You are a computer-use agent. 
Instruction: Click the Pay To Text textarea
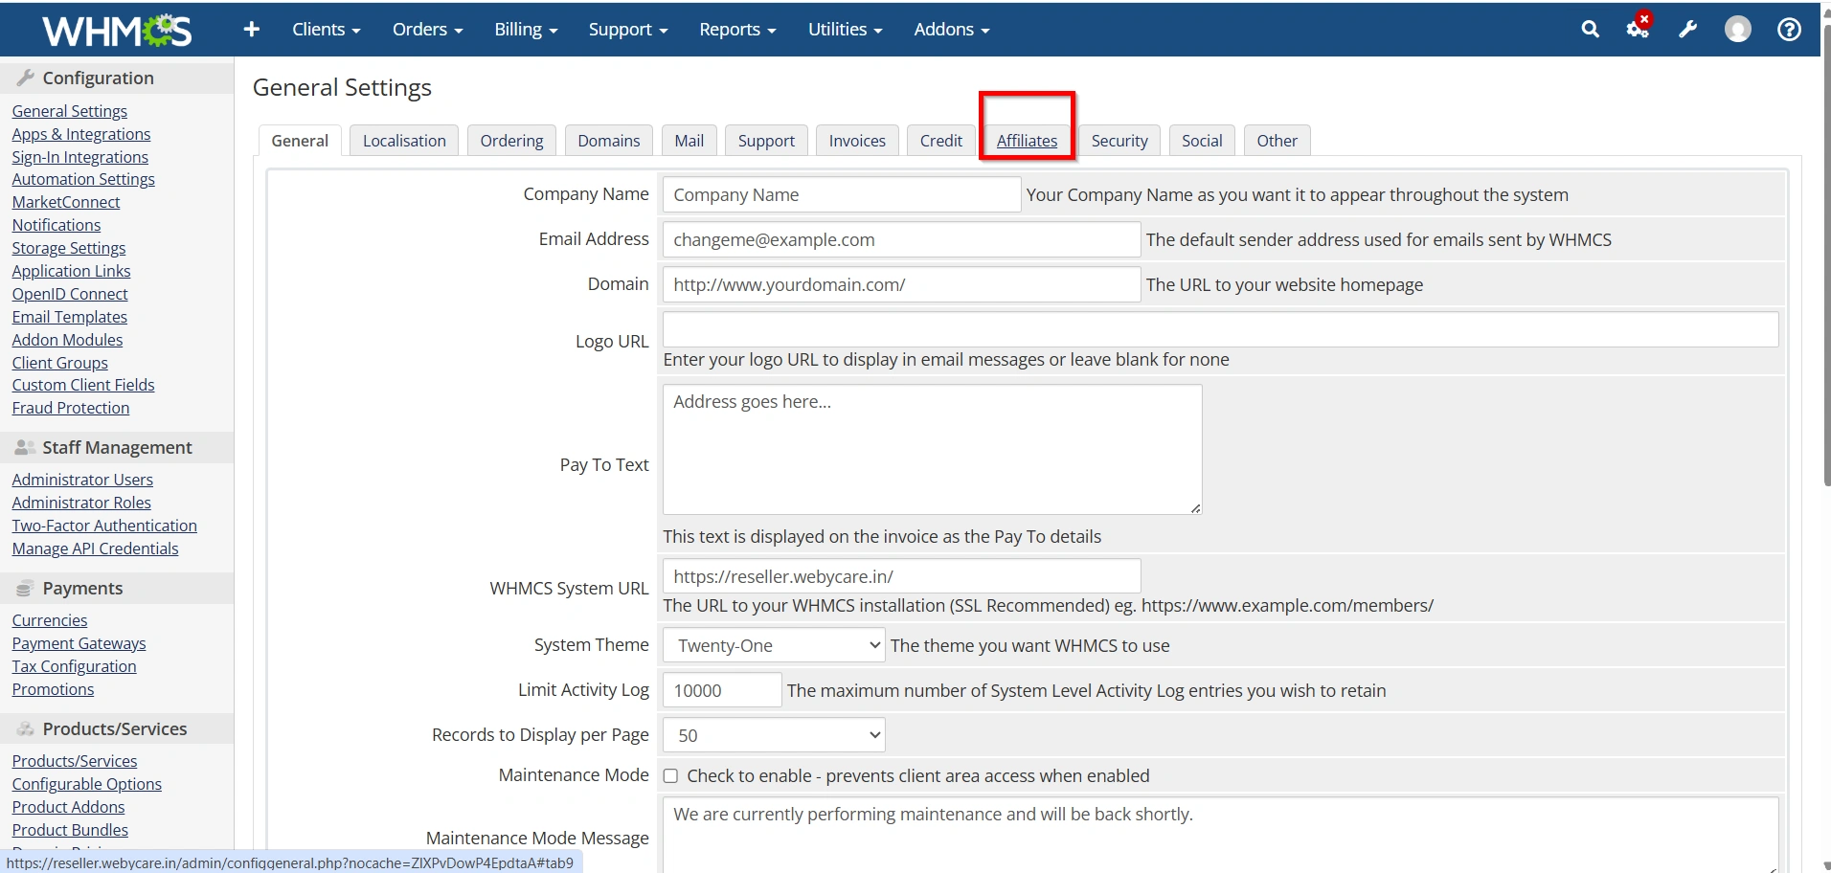(933, 450)
